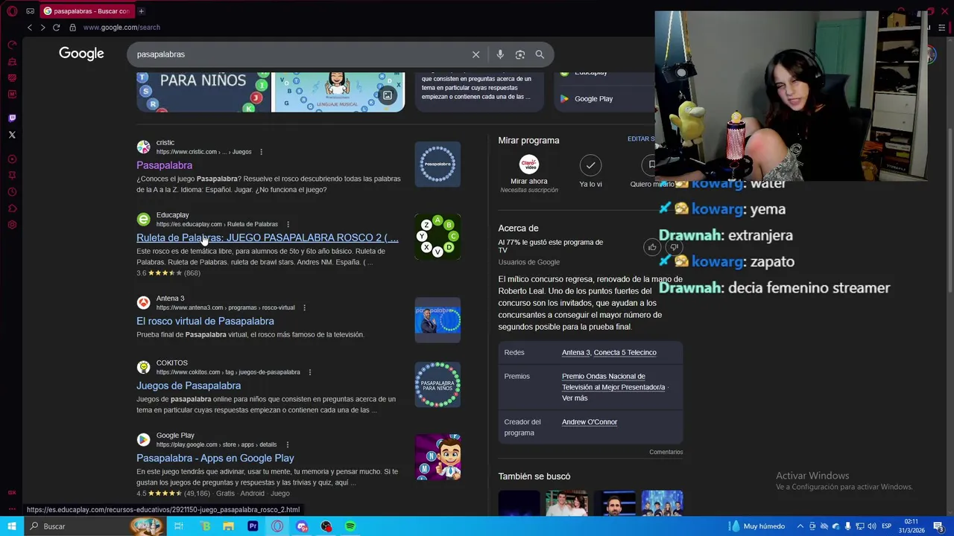The image size is (954, 536).
Task: Go forward in browser history
Action: click(42, 28)
